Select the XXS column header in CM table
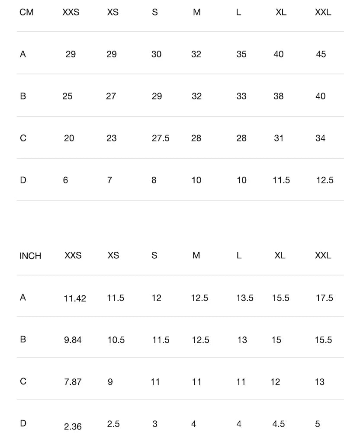The width and height of the screenshot is (344, 442). click(71, 13)
